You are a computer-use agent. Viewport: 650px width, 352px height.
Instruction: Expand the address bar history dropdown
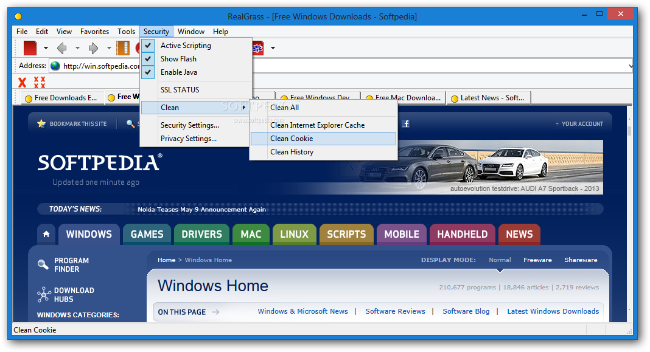tap(630, 66)
